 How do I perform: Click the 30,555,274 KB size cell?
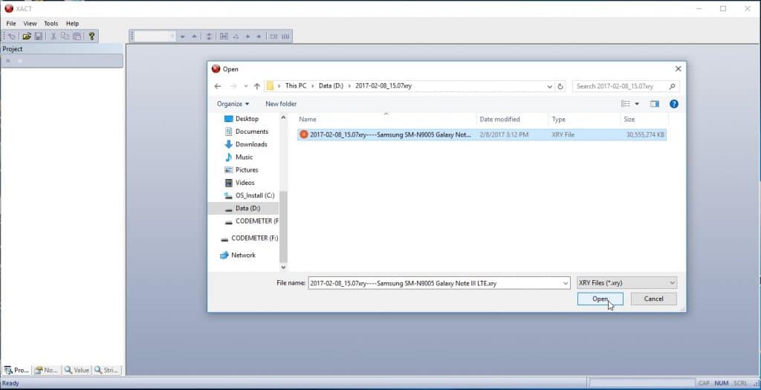coord(645,135)
